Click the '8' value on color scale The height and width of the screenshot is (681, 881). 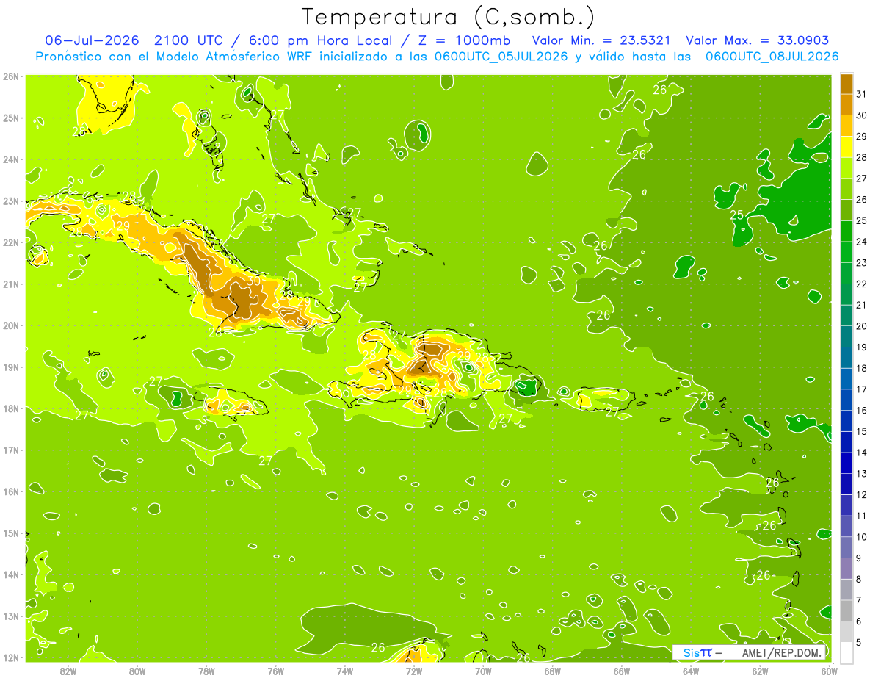pos(859,579)
